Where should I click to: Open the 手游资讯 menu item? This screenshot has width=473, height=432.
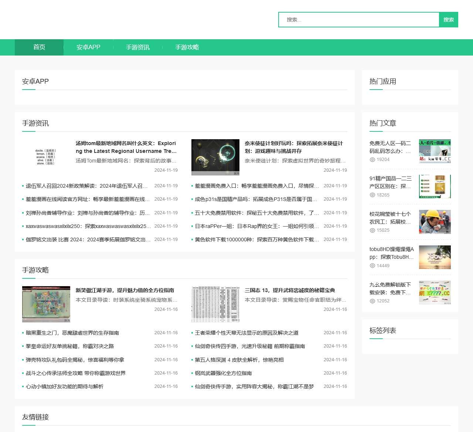tap(137, 47)
